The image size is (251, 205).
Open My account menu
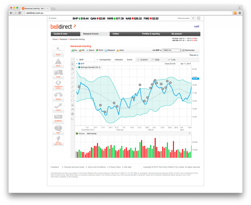[184, 34]
